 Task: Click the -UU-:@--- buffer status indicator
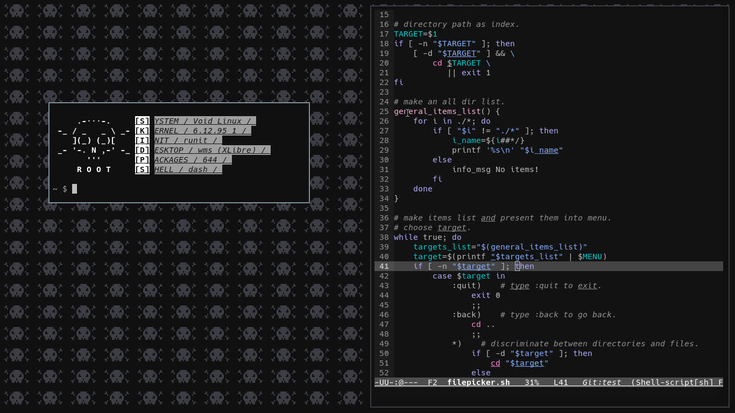click(x=396, y=382)
